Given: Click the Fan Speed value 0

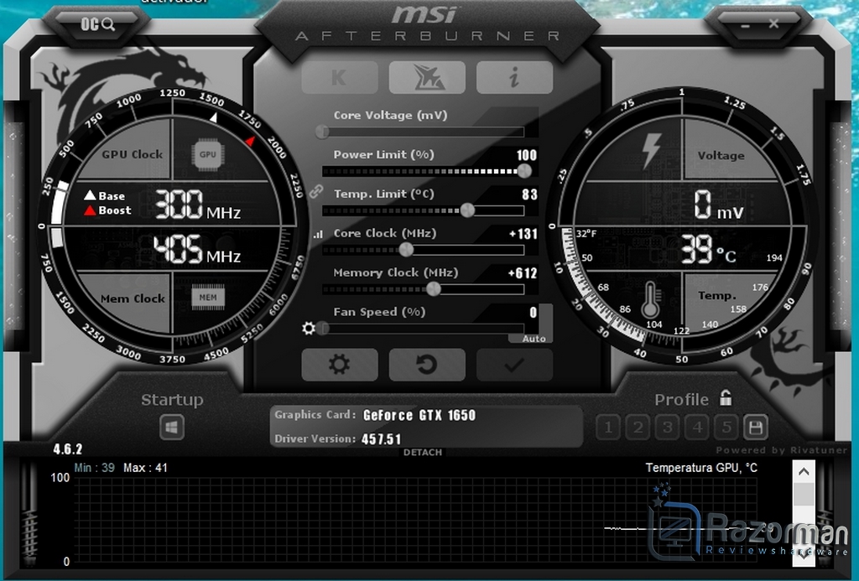Looking at the screenshot, I should click(x=533, y=312).
